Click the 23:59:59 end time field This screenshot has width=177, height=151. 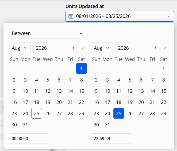point(111,139)
